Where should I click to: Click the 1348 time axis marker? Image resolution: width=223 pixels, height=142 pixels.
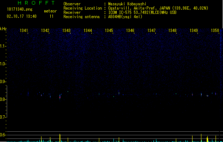click(172, 31)
